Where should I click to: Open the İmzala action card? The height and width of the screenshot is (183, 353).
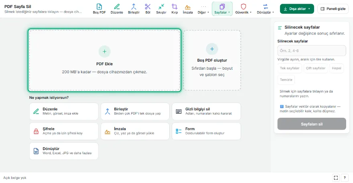point(135,131)
